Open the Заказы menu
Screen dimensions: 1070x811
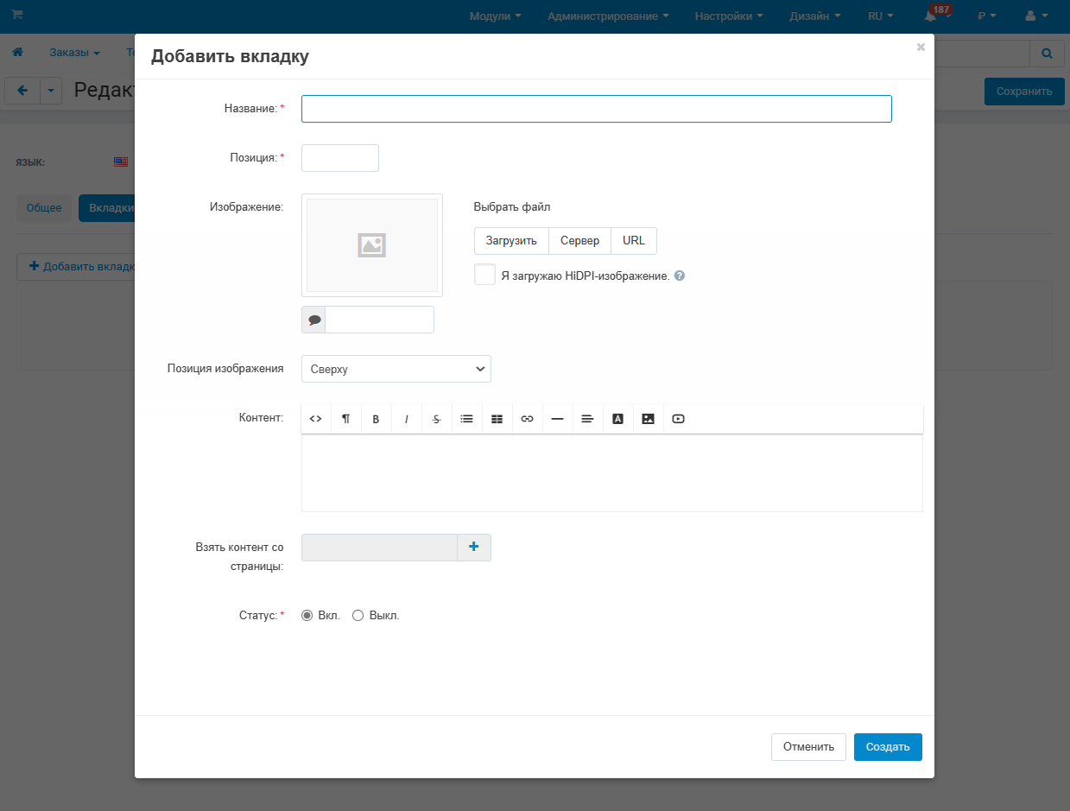pyautogui.click(x=74, y=53)
